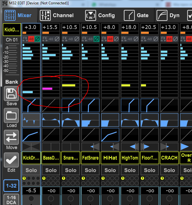Open the Dyn tab
Screen dimensions: 192x205
click(x=168, y=15)
